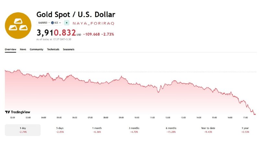Click the ICE exchange globe icon
This screenshot has width=259, height=146.
(52, 23)
